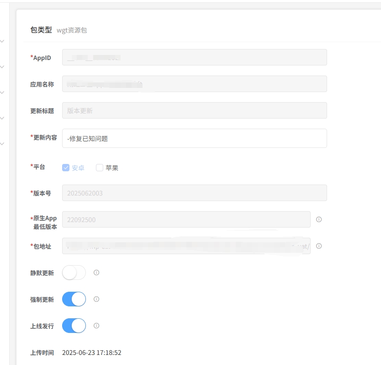
Task: Click the 更新标题 field showing 版本更新
Action: [194, 110]
